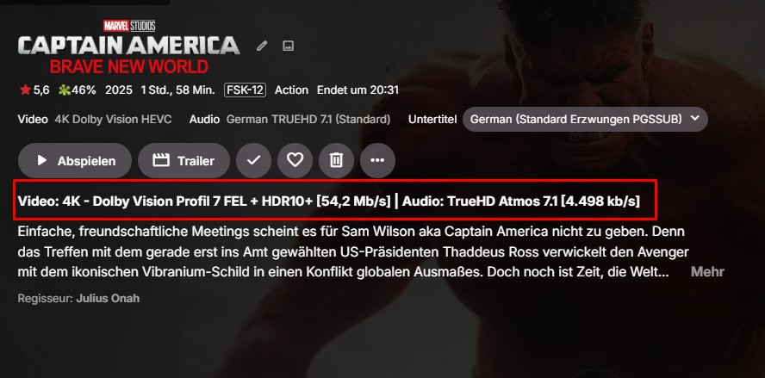Click the subtitle dropdown chevron arrow

(695, 119)
